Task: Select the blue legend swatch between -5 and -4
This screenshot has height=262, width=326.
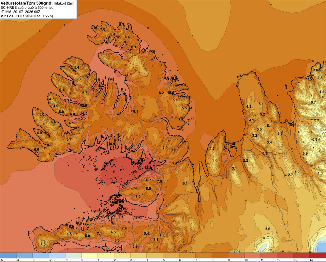Action: (x=8, y=255)
